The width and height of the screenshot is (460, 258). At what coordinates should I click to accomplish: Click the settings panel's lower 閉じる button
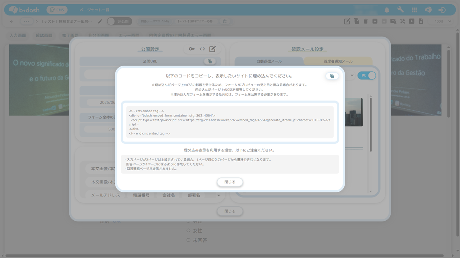pos(230,211)
